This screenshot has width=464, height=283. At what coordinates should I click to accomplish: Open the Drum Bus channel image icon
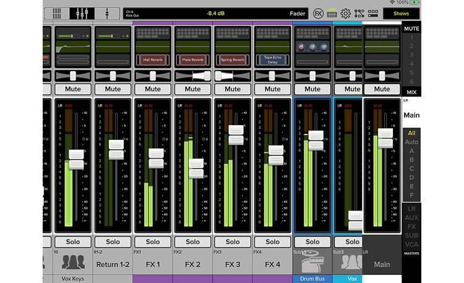pos(312,261)
